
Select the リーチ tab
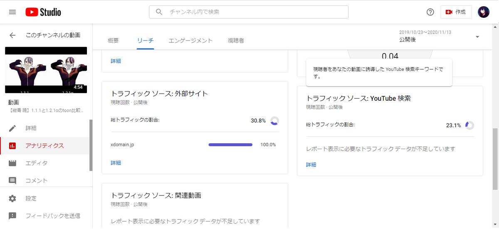point(146,41)
